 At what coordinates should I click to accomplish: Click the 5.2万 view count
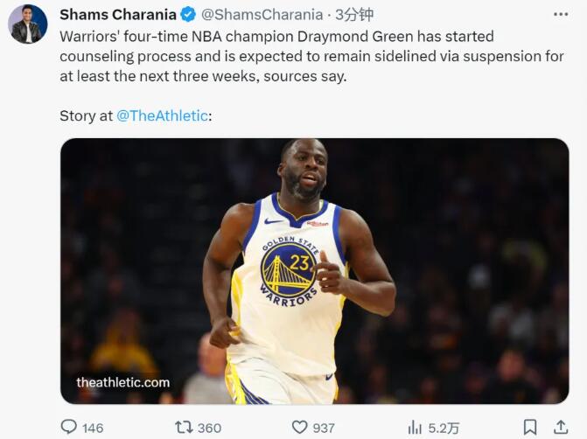(444, 428)
